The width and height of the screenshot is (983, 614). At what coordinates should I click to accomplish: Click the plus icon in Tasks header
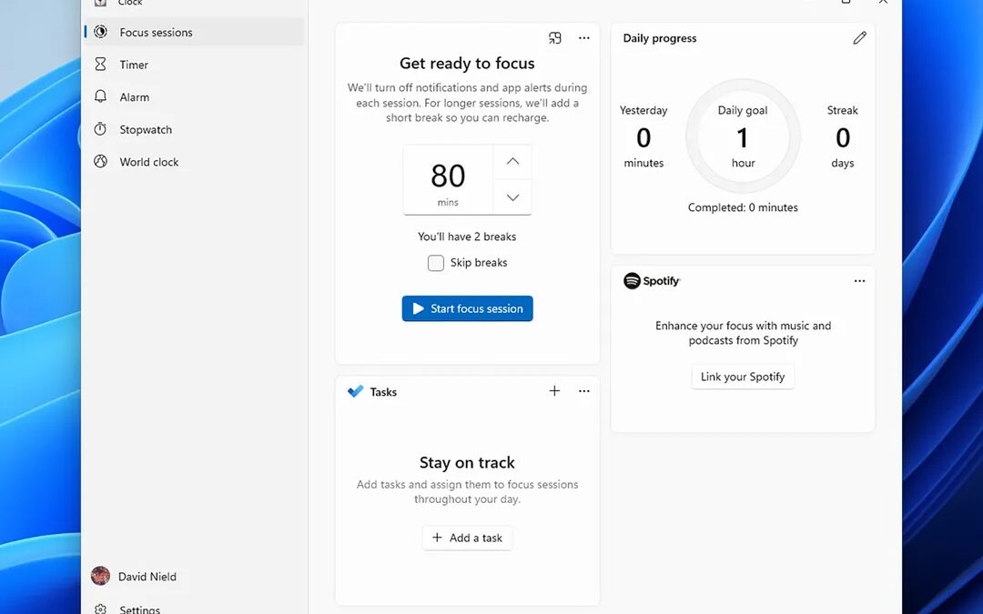coord(554,391)
